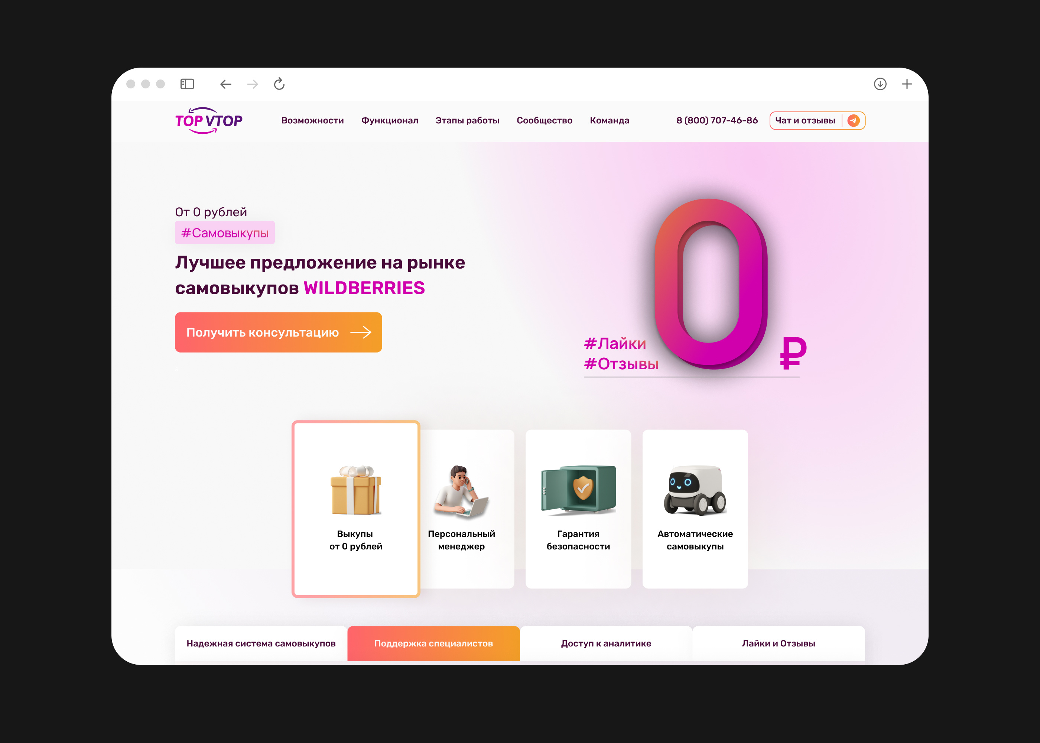Open the Функционал menu item

coord(390,120)
